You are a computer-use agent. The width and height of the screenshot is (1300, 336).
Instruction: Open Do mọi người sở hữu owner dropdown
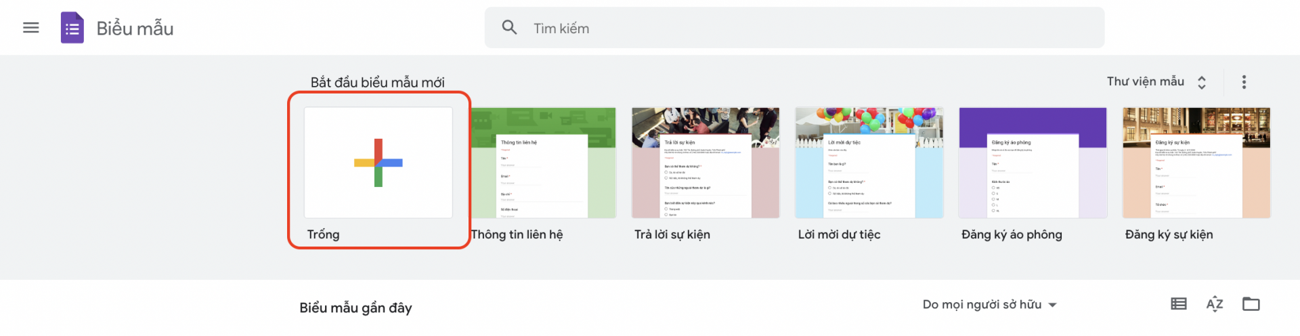[x=989, y=305]
